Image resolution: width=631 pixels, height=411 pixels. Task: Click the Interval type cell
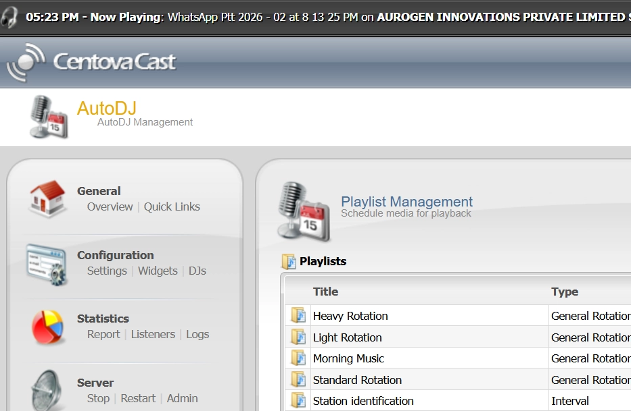pyautogui.click(x=570, y=401)
